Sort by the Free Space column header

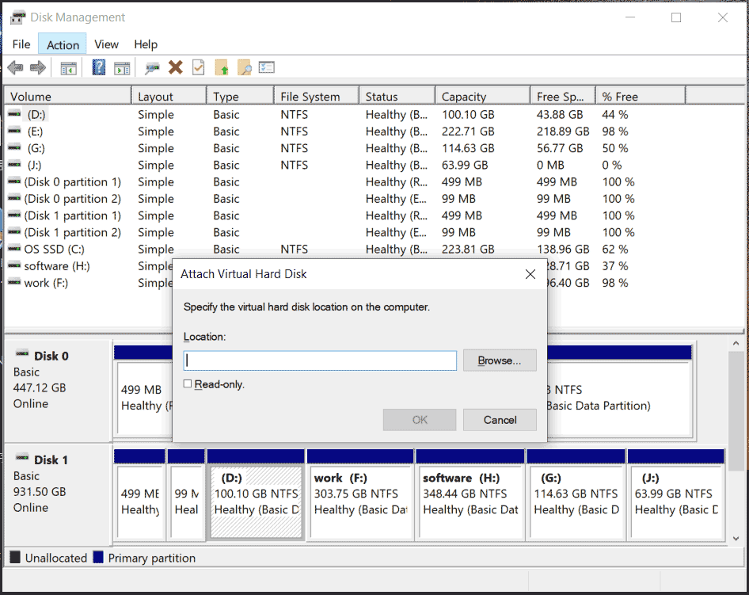point(563,96)
